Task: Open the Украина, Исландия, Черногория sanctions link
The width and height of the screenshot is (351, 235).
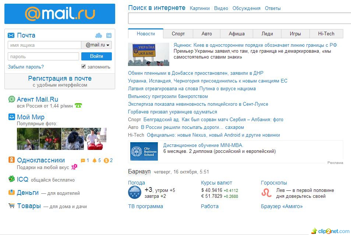Action: 208,81
